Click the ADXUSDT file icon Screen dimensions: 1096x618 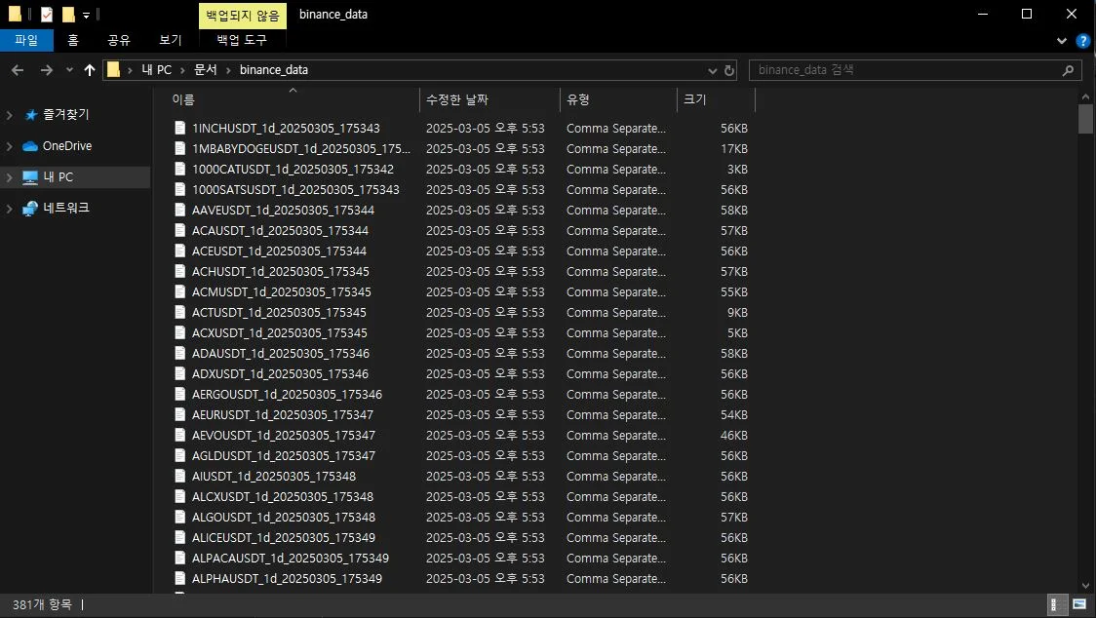pyautogui.click(x=179, y=374)
